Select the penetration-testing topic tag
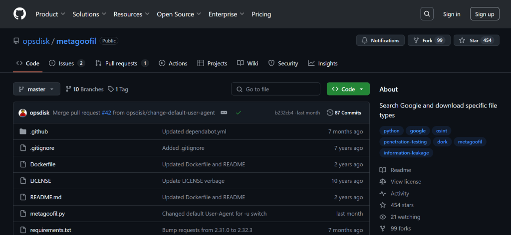 tap(405, 142)
